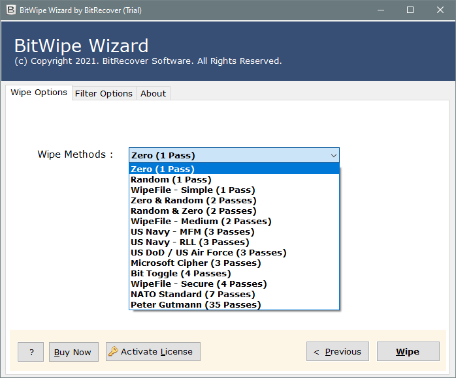Switch to the Wipe Options tab
The height and width of the screenshot is (378, 456).
pyautogui.click(x=39, y=93)
